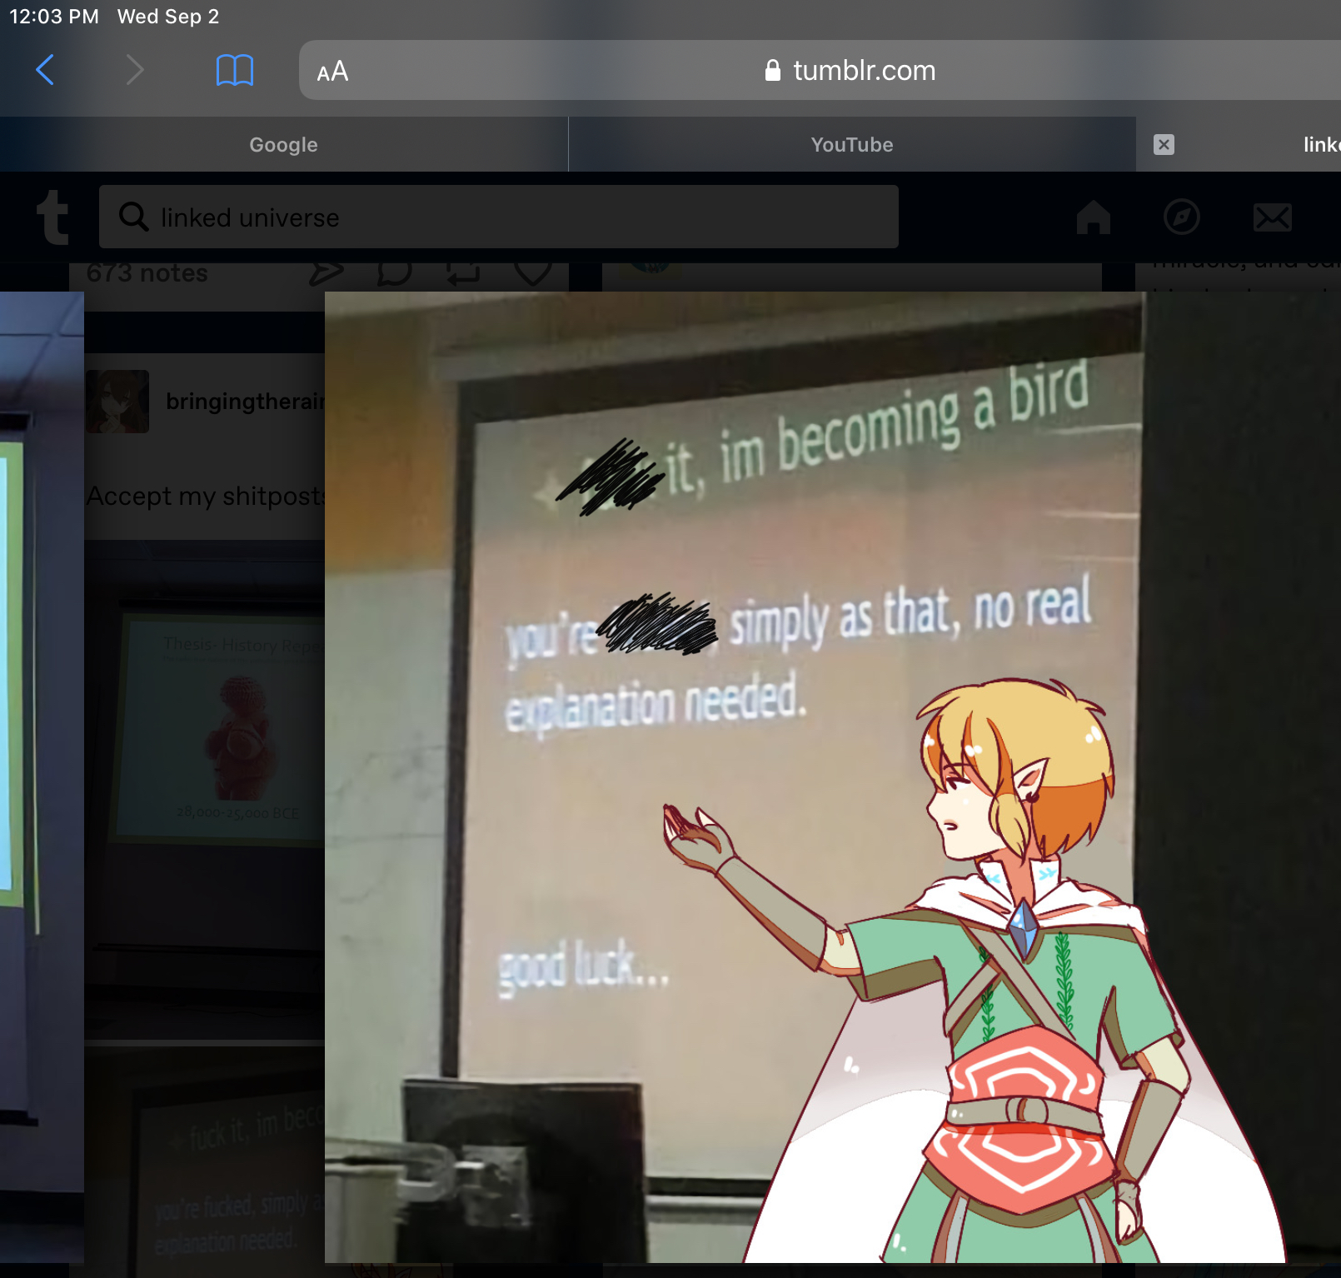1341x1278 pixels.
Task: Click the magnifying glass search icon
Action: tap(133, 217)
